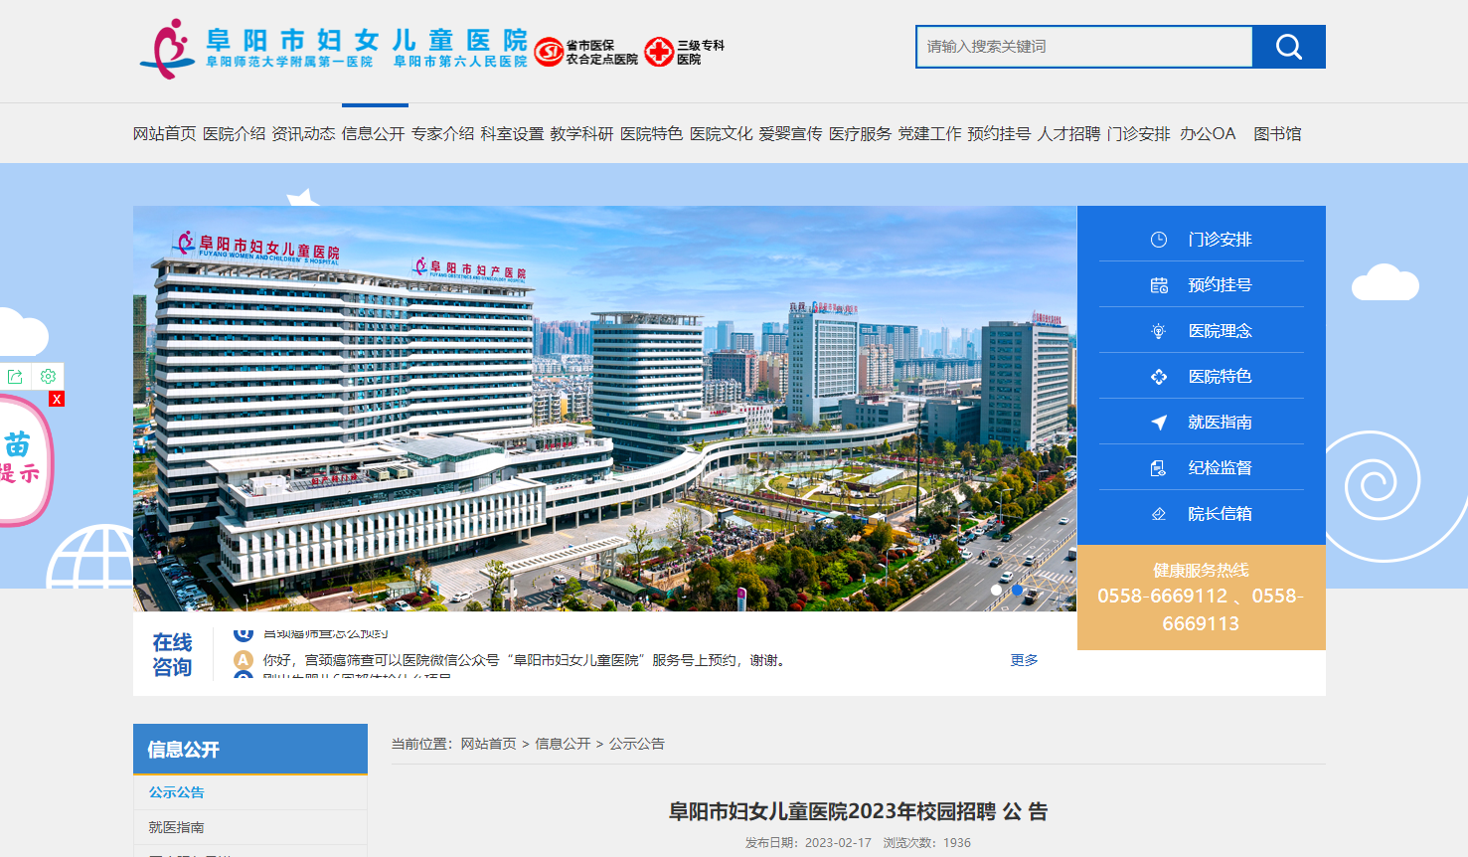
Task: Select the first carousel dot indicator
Action: click(997, 590)
